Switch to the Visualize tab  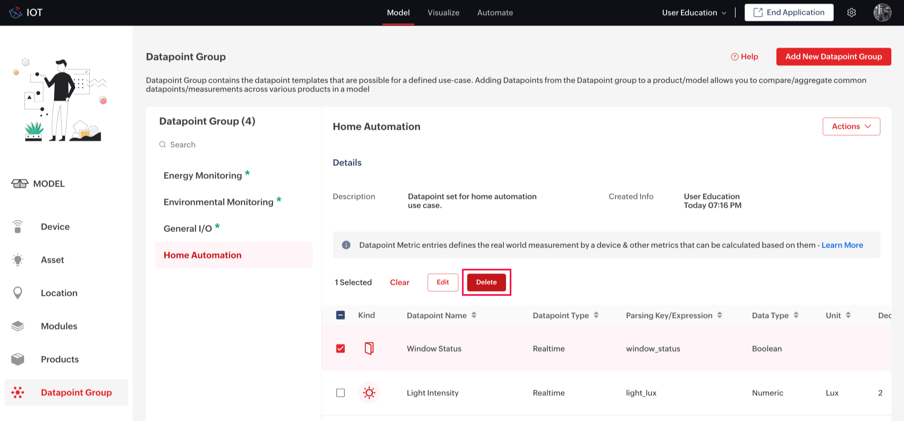443,13
